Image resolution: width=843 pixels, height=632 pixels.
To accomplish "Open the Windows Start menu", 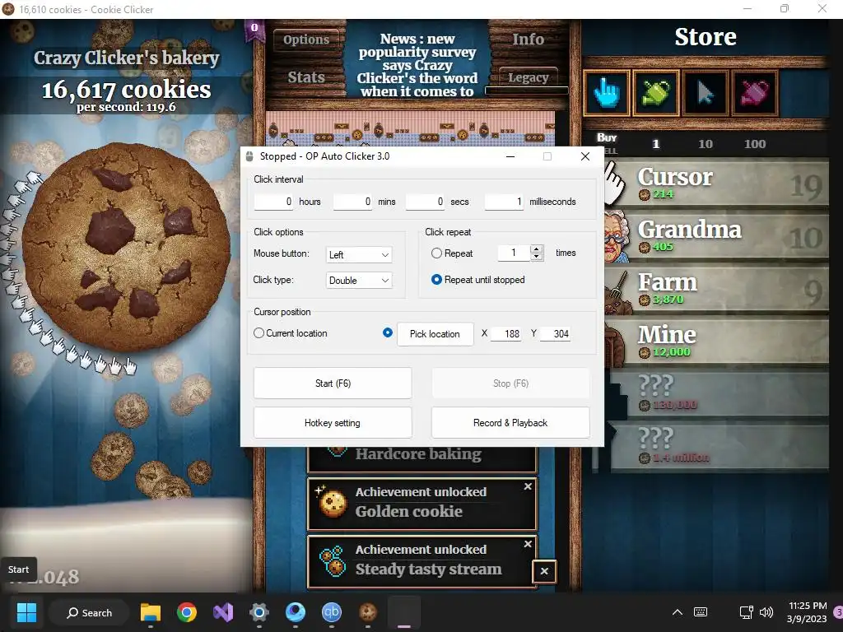I will pyautogui.click(x=26, y=612).
